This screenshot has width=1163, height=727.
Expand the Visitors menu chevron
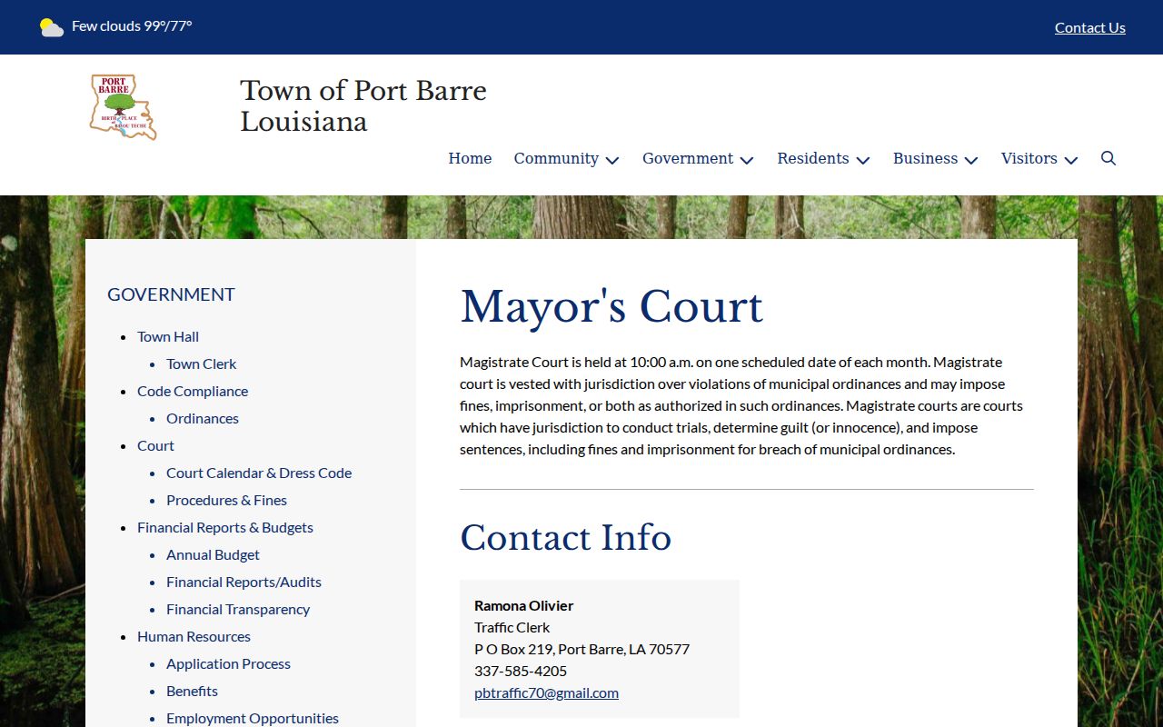[1071, 160]
